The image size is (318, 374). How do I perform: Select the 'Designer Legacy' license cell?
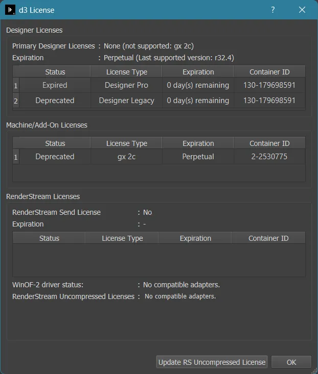pyautogui.click(x=126, y=101)
